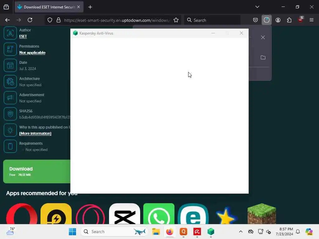319x239 pixels.
Task: Show downloaded file in folder
Action: pyautogui.click(x=263, y=58)
